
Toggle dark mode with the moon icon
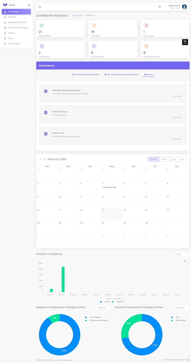[x=40, y=7]
